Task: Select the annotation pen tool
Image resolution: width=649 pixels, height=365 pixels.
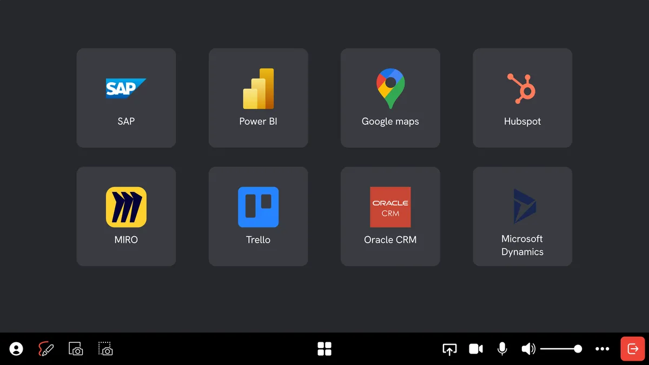Action: [x=45, y=349]
